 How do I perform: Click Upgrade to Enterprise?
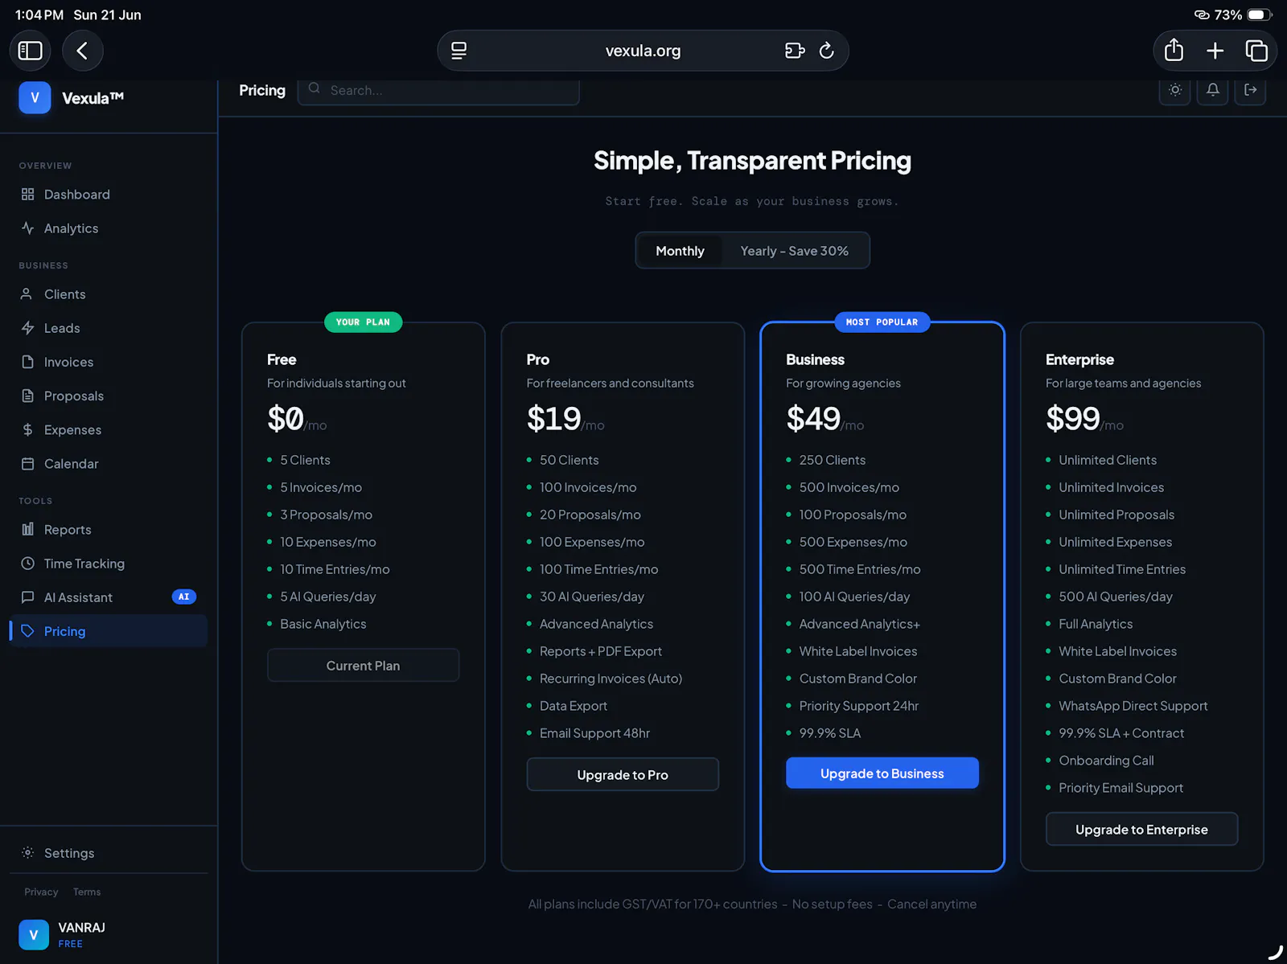(x=1141, y=830)
